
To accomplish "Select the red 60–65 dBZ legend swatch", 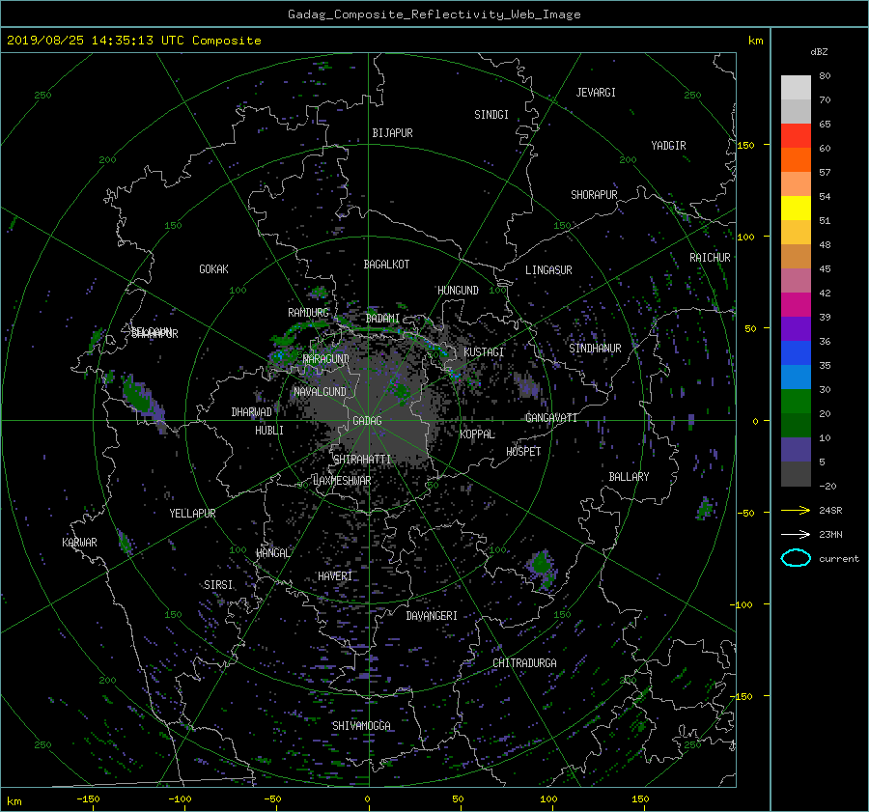I will (x=796, y=135).
